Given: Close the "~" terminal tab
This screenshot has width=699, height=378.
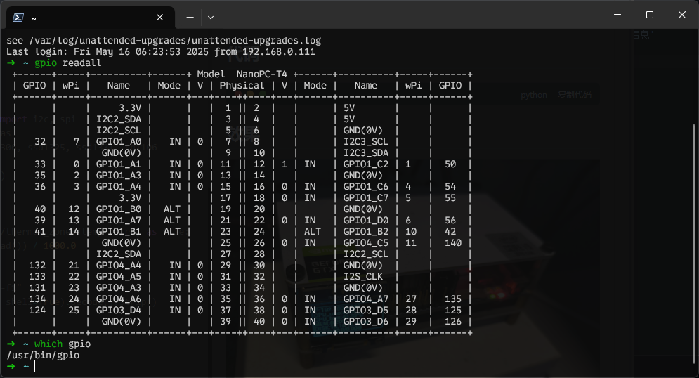Looking at the screenshot, I should point(160,17).
